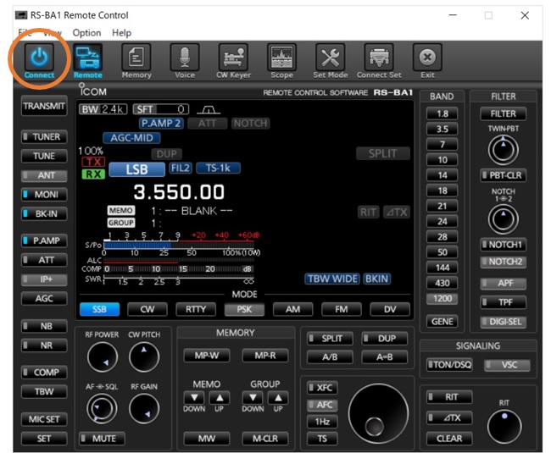This screenshot has width=551, height=453.
Task: Open the Remote toolbar icon
Action: point(88,58)
